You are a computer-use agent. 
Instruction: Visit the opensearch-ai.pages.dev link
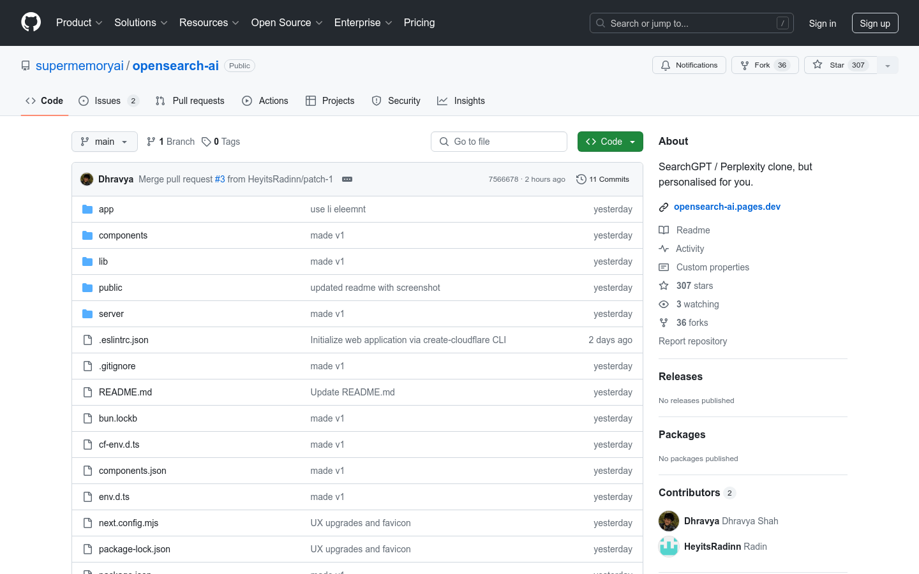pyautogui.click(x=727, y=206)
